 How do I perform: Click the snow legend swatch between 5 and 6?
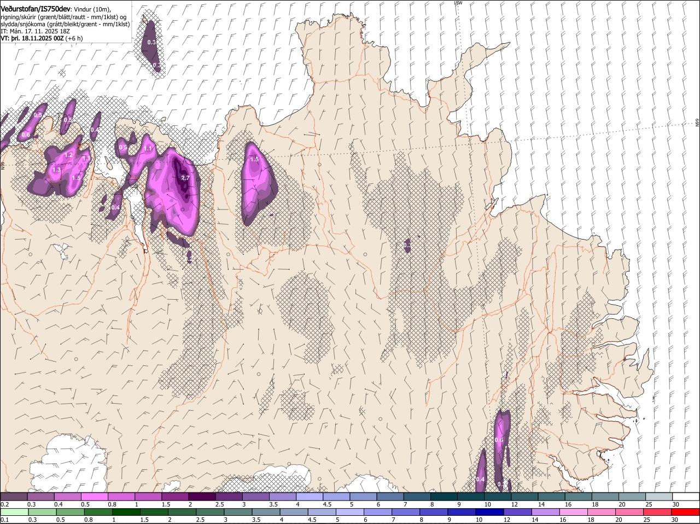coord(363,496)
